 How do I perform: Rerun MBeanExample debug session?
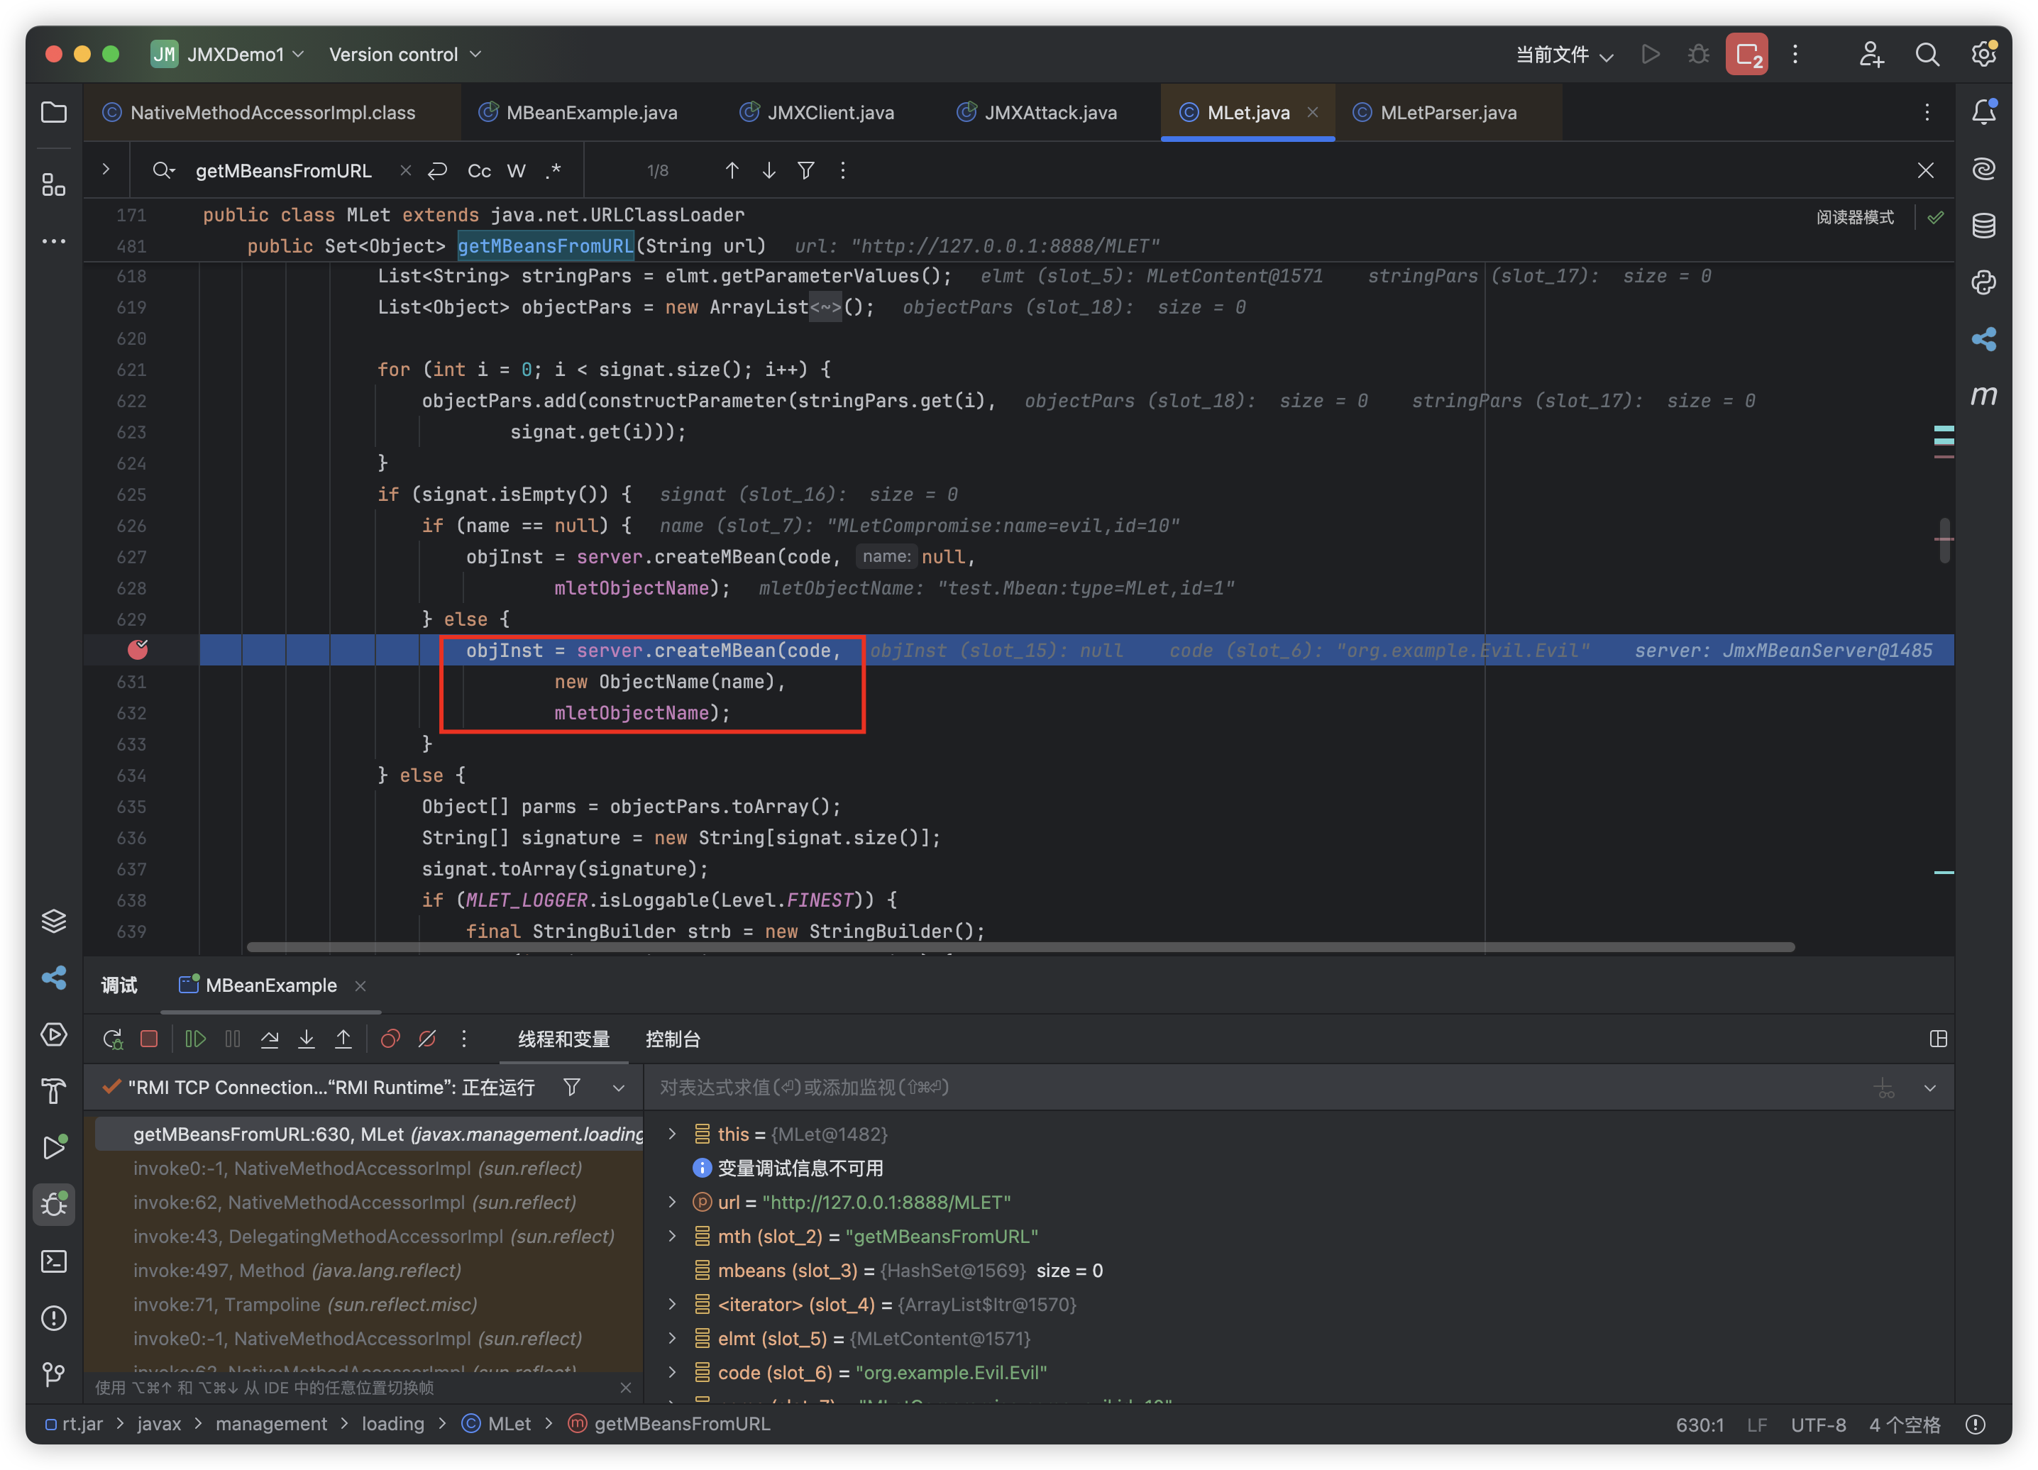pyautogui.click(x=112, y=1039)
